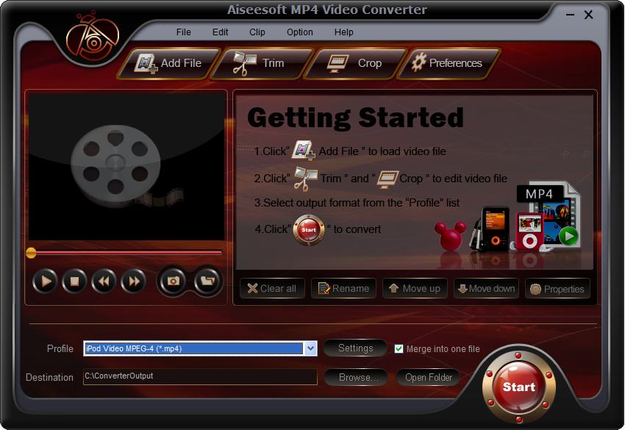The image size is (625, 430).
Task: Click the Open Folder button
Action: [x=428, y=377]
